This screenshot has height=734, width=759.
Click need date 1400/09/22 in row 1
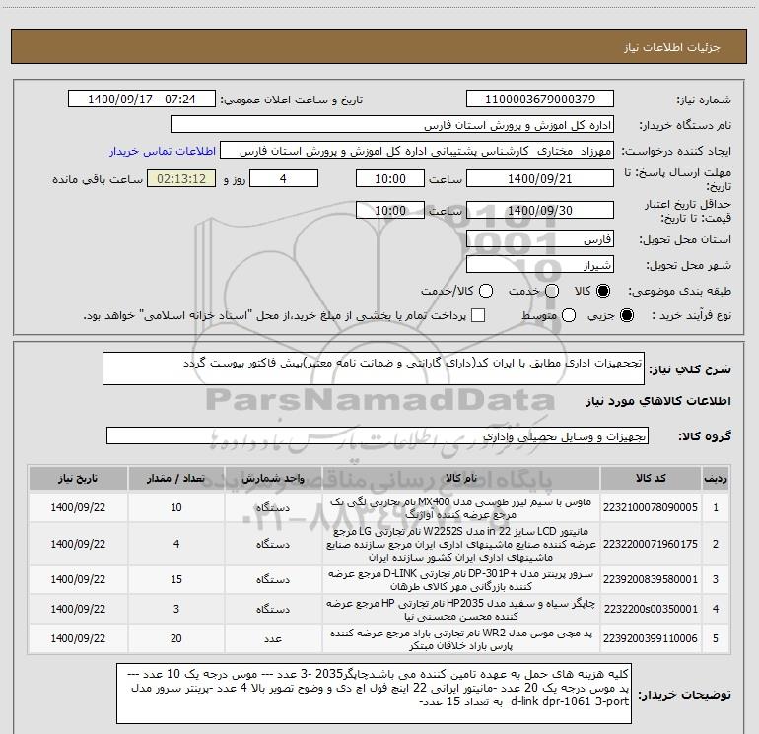point(78,507)
